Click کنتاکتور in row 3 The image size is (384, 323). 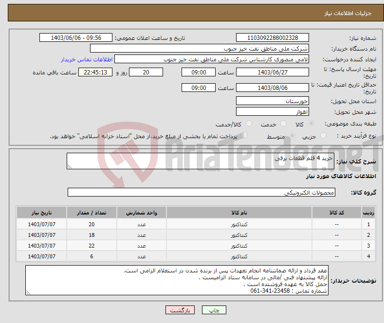[239, 246]
